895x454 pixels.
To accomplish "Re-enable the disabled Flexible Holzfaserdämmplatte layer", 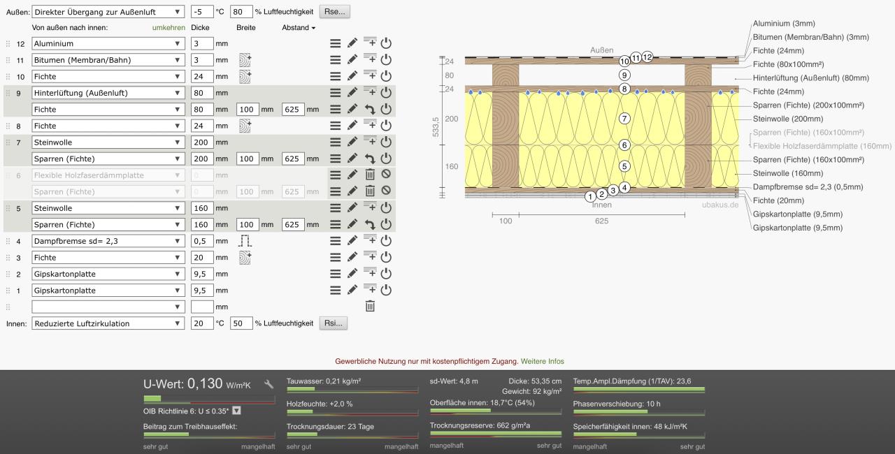I will pyautogui.click(x=386, y=175).
